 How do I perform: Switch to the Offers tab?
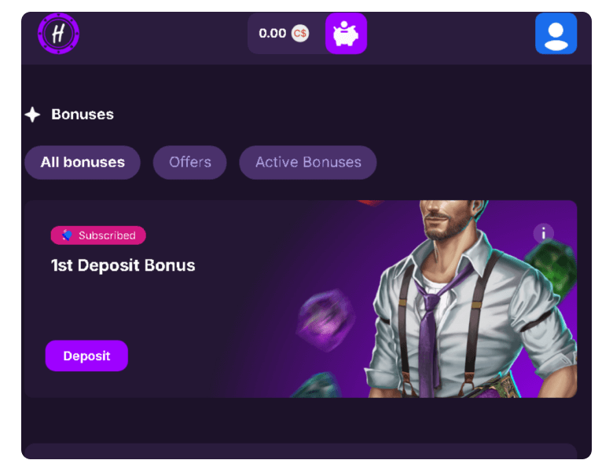pyautogui.click(x=190, y=162)
